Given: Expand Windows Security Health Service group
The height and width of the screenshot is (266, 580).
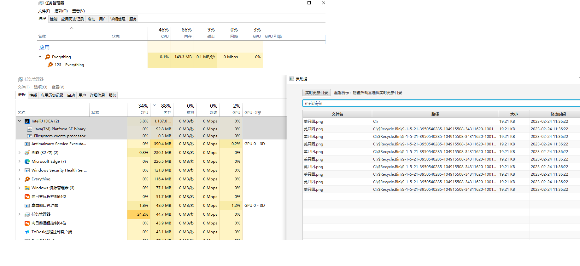Looking at the screenshot, I should pyautogui.click(x=19, y=170).
